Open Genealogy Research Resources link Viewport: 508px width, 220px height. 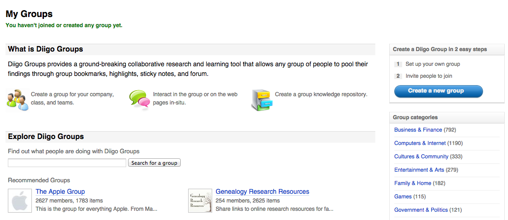pos(262,191)
